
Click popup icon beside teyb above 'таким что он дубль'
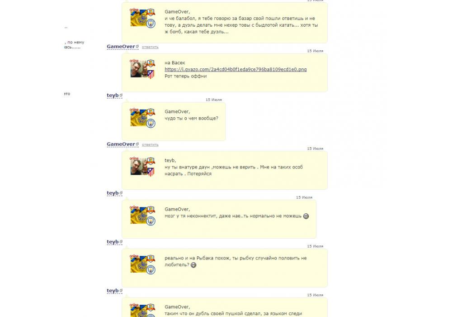point(121,290)
